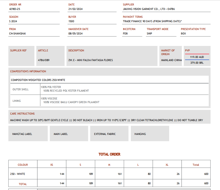The height and width of the screenshot is (190, 220).
Task: Click the order number 42983-25
Action: coord(15,9)
